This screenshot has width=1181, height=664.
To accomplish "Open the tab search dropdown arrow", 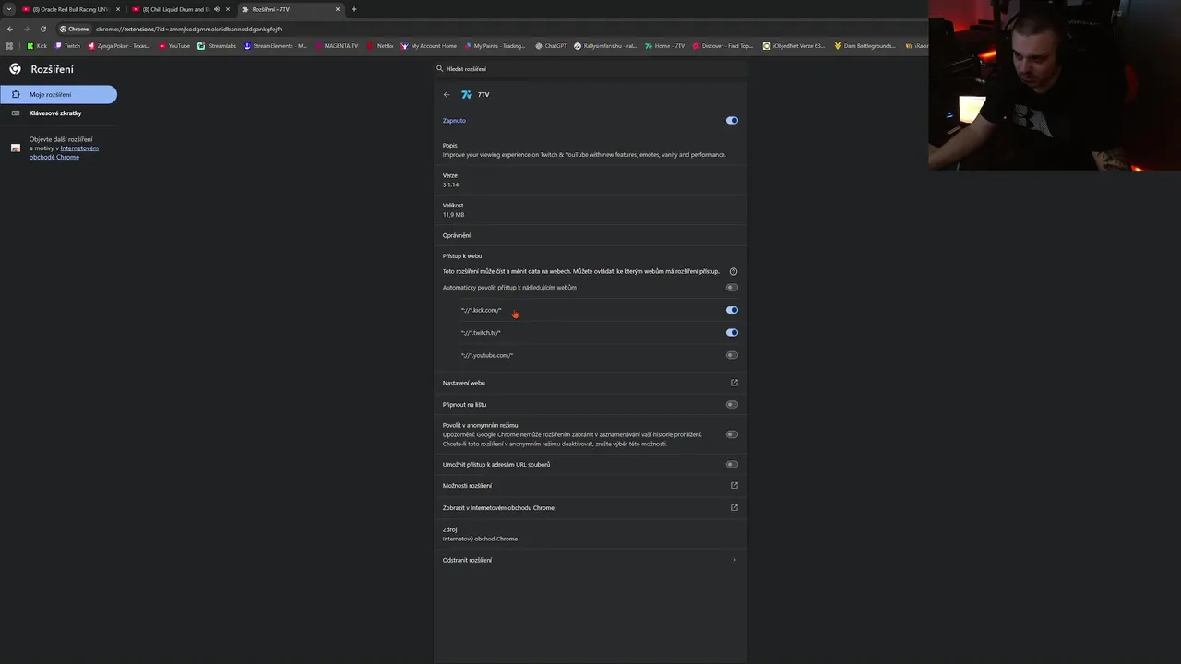I will [x=8, y=9].
